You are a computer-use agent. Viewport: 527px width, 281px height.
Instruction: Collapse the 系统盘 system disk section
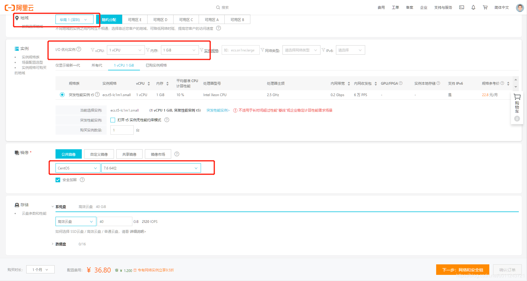53,207
